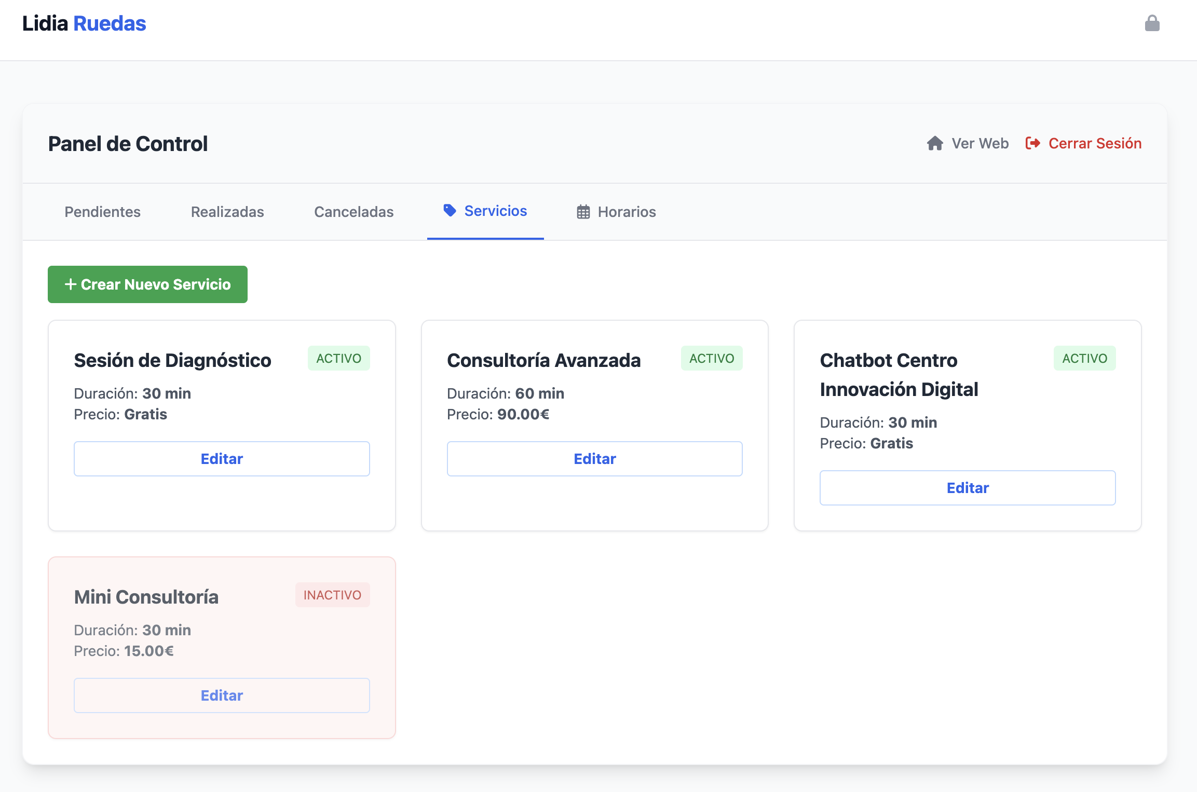The image size is (1197, 792).
Task: Edit the Consultoría Avanzada service
Action: click(594, 459)
